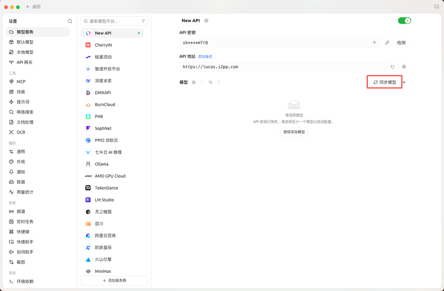The width and height of the screenshot is (444, 291).
Task: Open the API key manager key icon
Action: tap(387, 43)
